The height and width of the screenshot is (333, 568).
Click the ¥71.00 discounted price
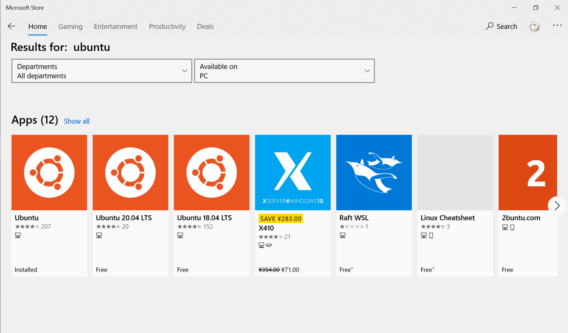tap(290, 270)
